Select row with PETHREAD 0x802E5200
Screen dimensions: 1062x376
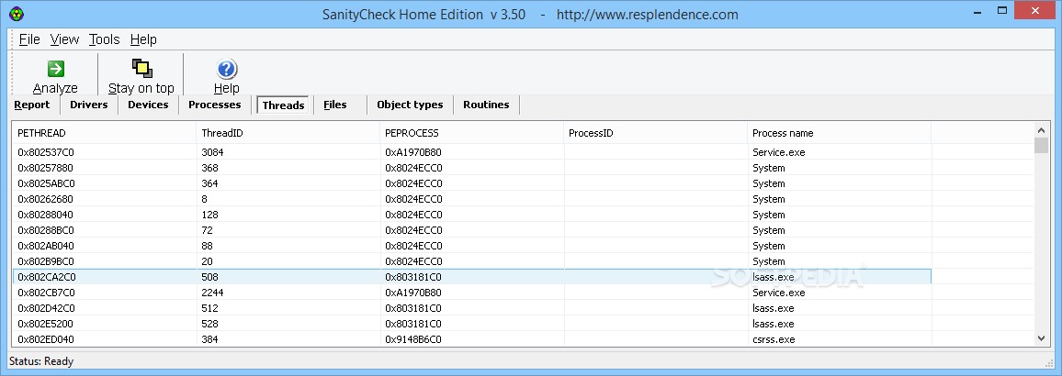coord(472,324)
